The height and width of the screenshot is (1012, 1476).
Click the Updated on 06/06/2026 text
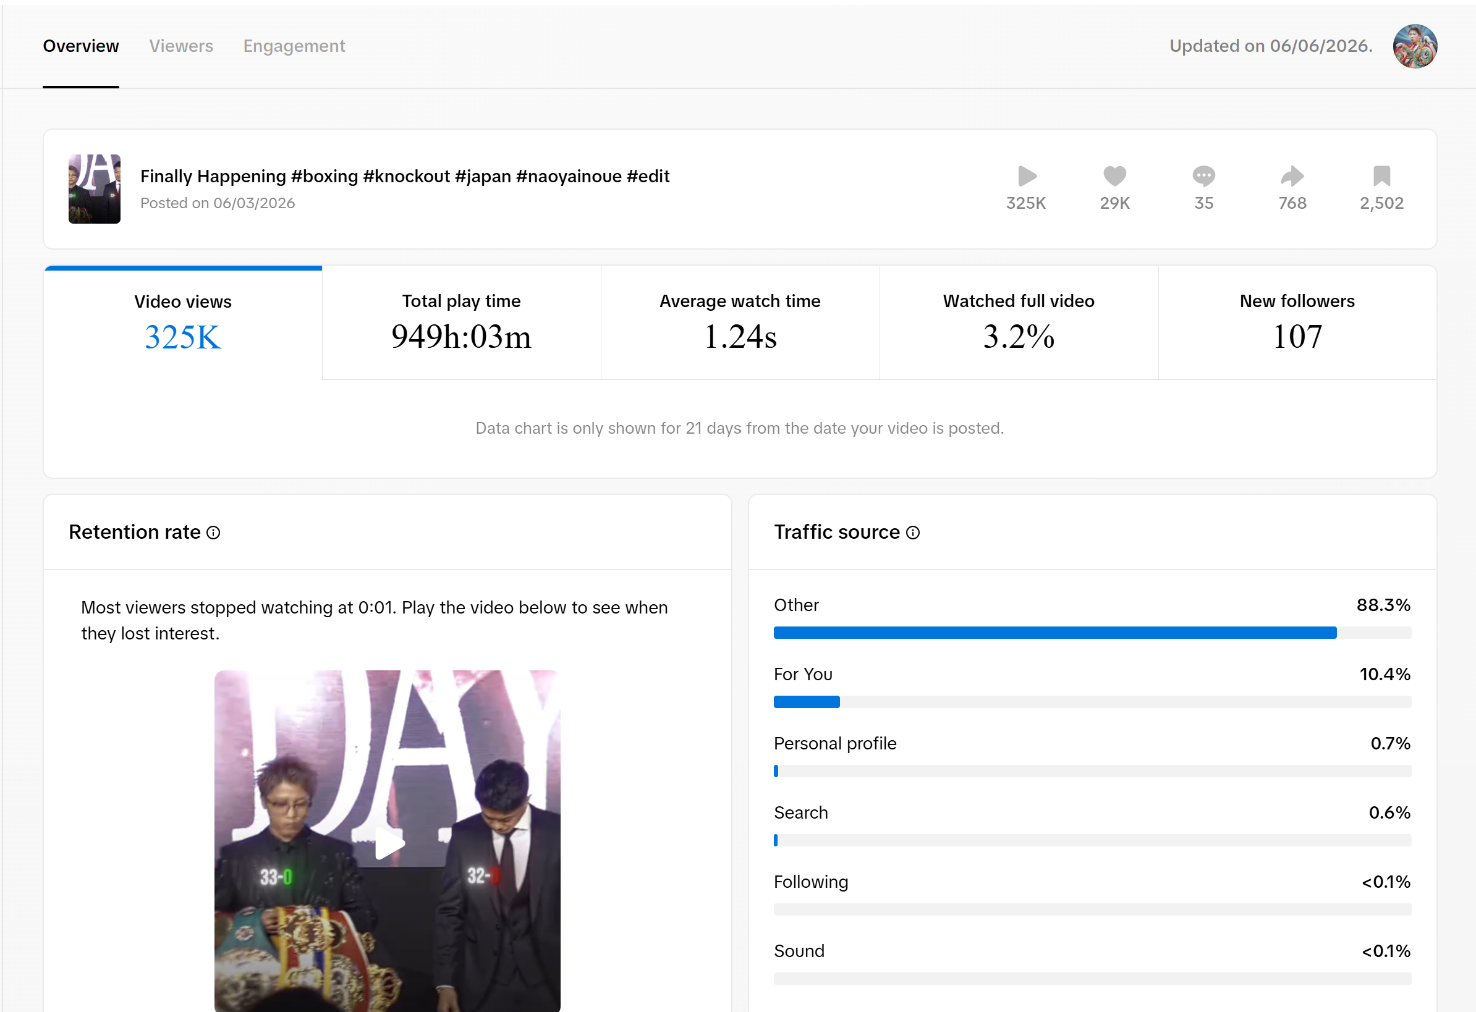click(1271, 46)
